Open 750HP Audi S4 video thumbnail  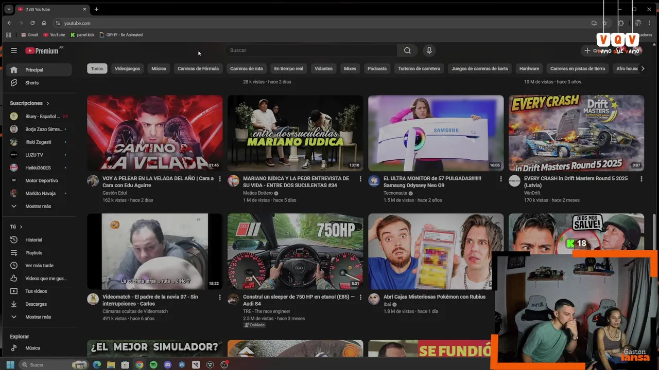pos(295,251)
